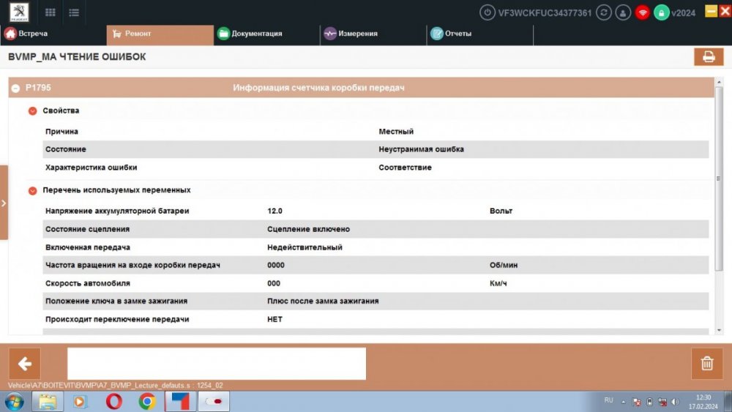Click the Сцепление включено value
The width and height of the screenshot is (732, 412).
click(309, 229)
